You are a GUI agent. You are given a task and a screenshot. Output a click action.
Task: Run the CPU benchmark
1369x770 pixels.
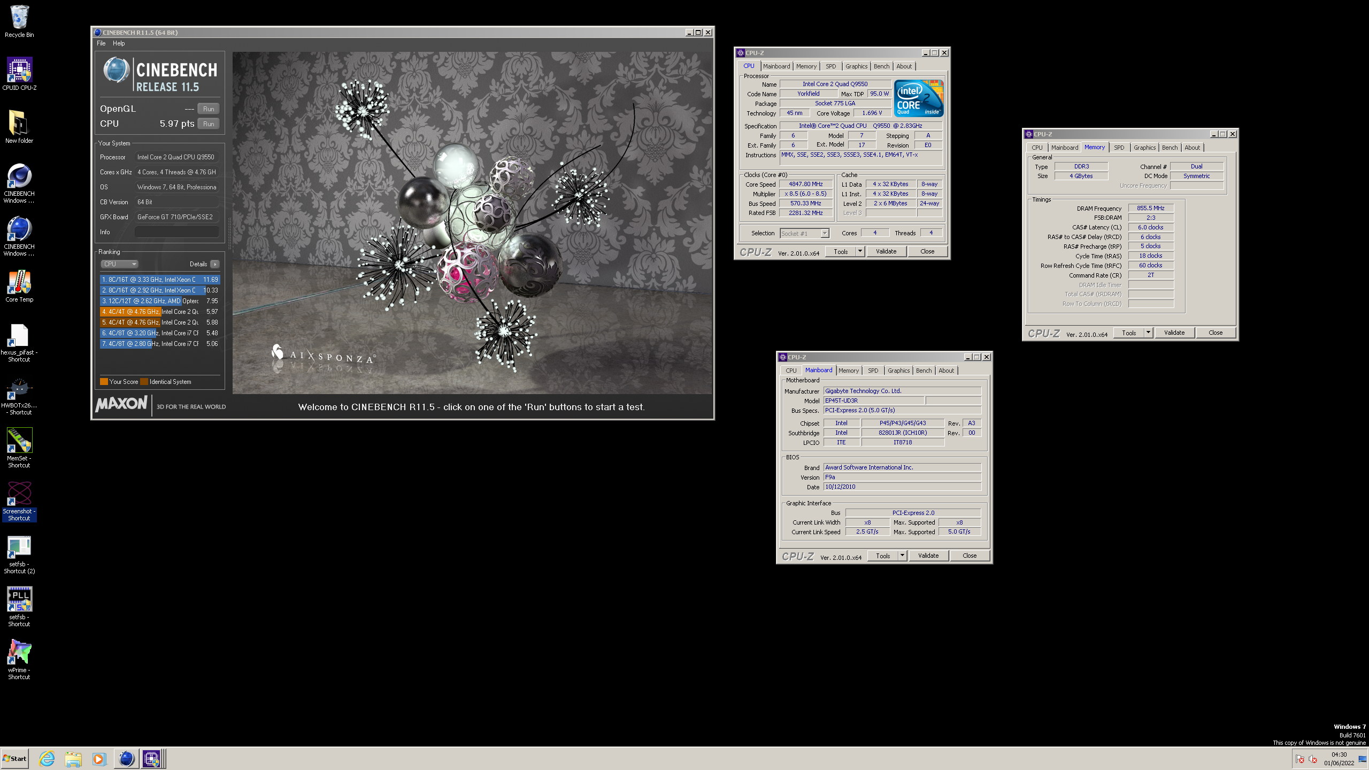(209, 124)
